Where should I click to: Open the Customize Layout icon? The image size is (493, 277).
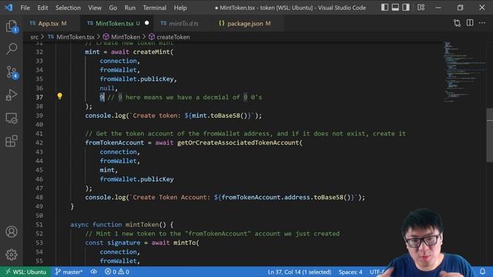point(421,7)
